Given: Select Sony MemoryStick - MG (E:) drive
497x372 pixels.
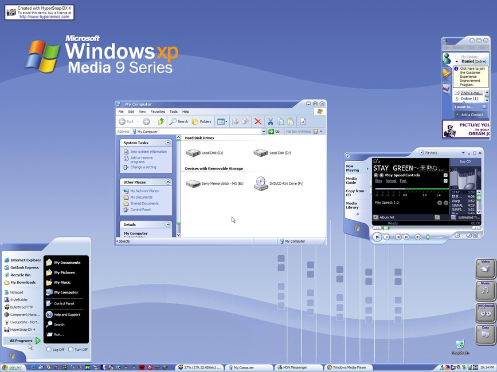Looking at the screenshot, I should point(214,184).
